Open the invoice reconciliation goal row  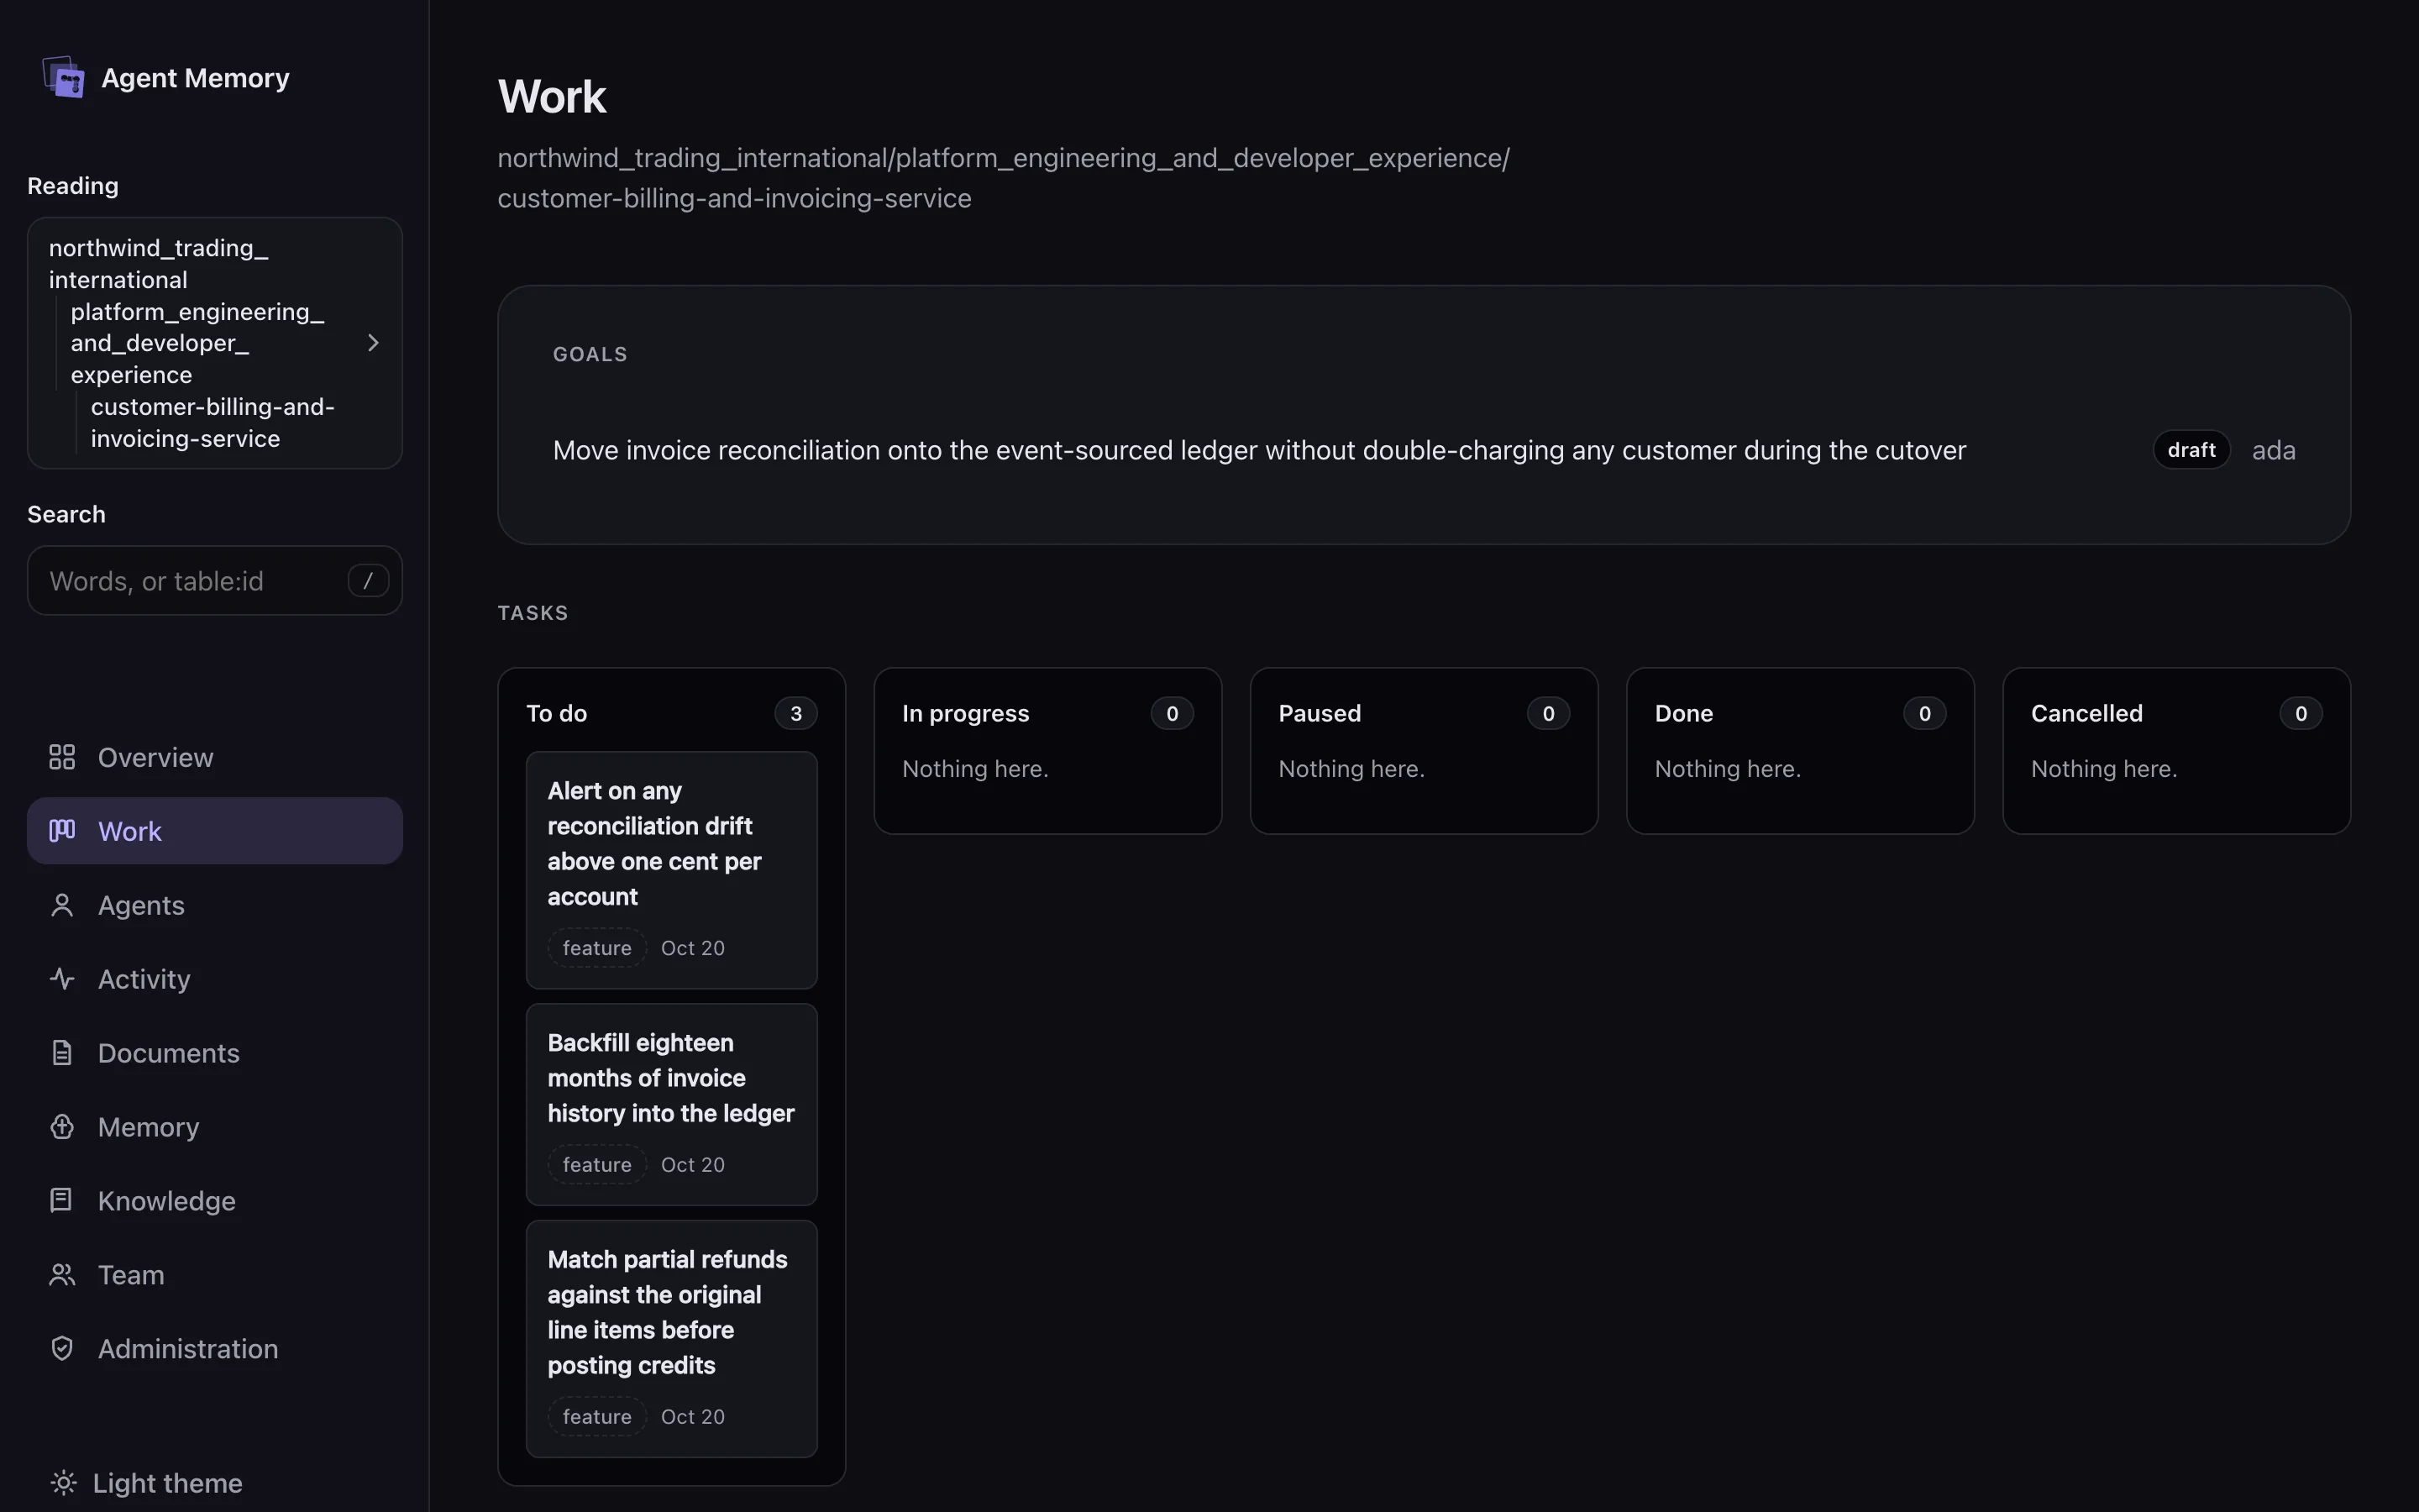coord(1425,450)
